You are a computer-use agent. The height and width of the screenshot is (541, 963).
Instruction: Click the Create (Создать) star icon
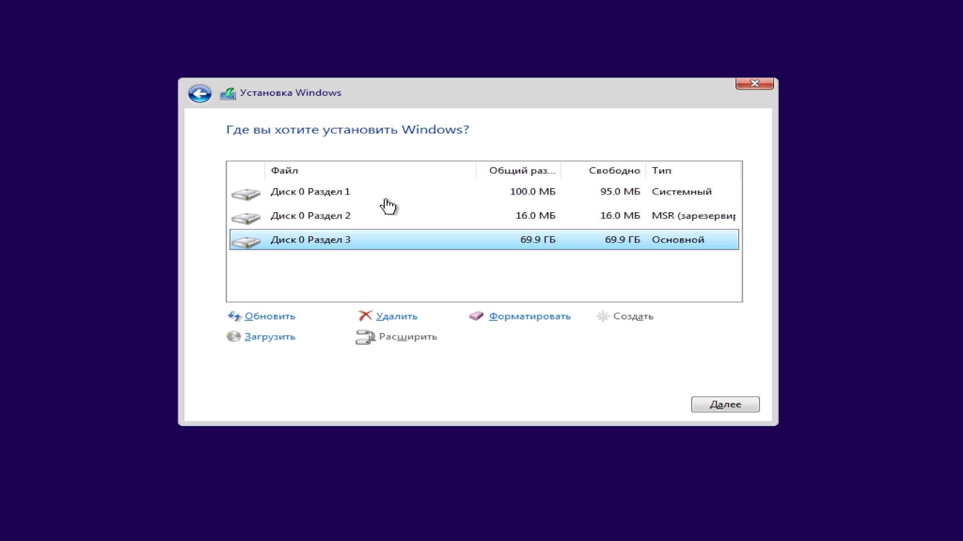(x=602, y=316)
